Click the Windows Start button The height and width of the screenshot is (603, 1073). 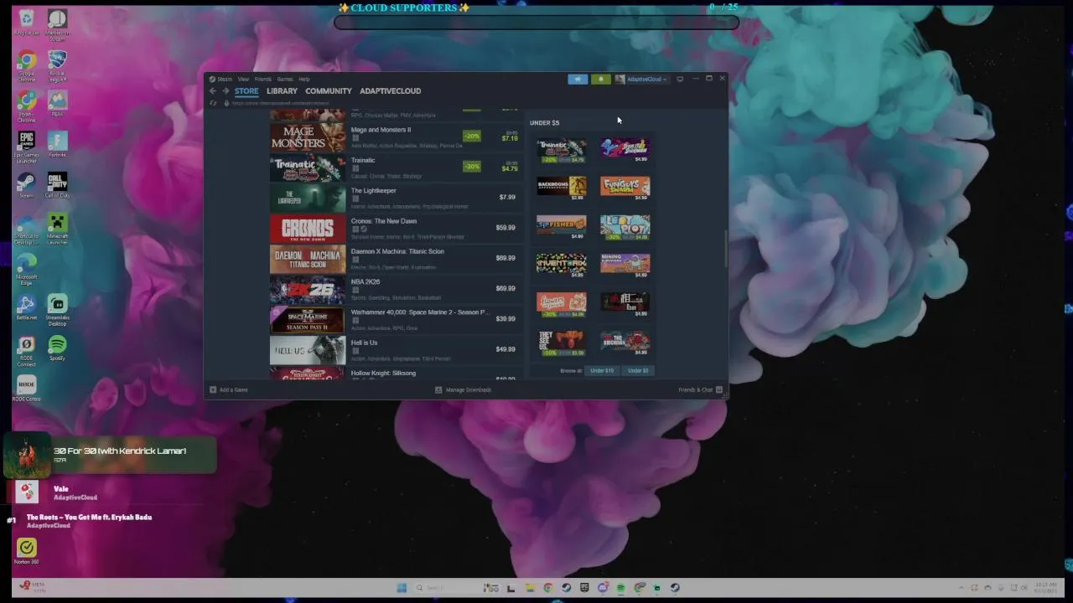pyautogui.click(x=401, y=588)
